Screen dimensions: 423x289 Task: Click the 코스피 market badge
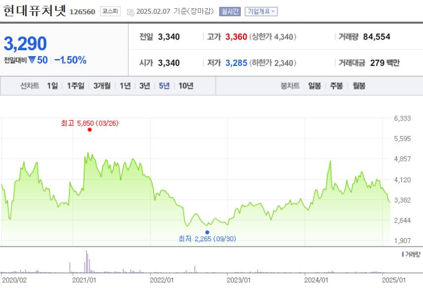pyautogui.click(x=110, y=11)
